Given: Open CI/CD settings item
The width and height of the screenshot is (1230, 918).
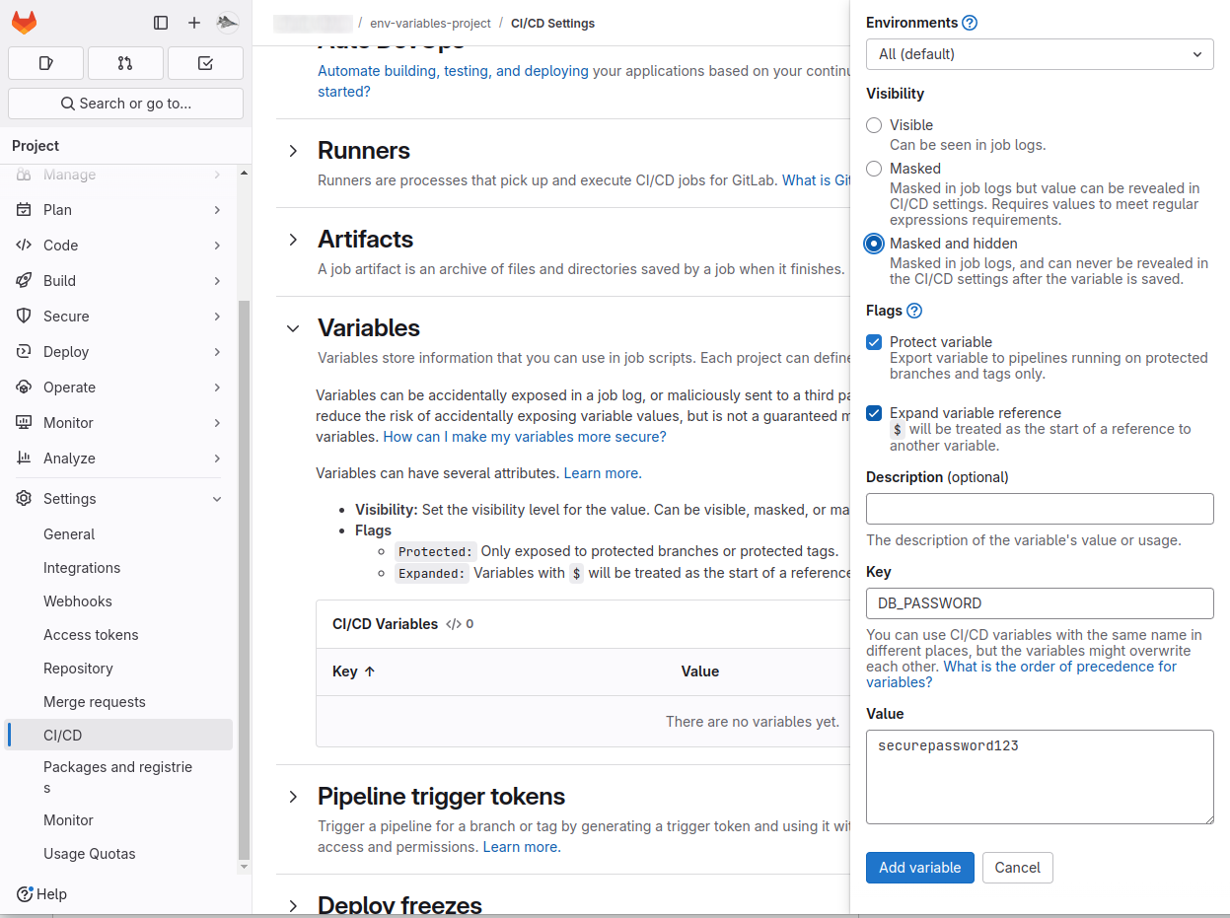Looking at the screenshot, I should coord(118,736).
